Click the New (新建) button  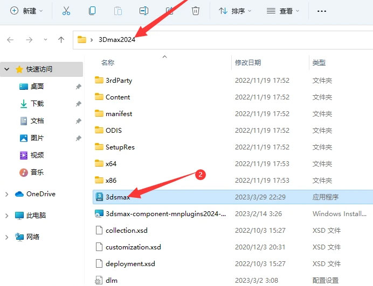(26, 11)
